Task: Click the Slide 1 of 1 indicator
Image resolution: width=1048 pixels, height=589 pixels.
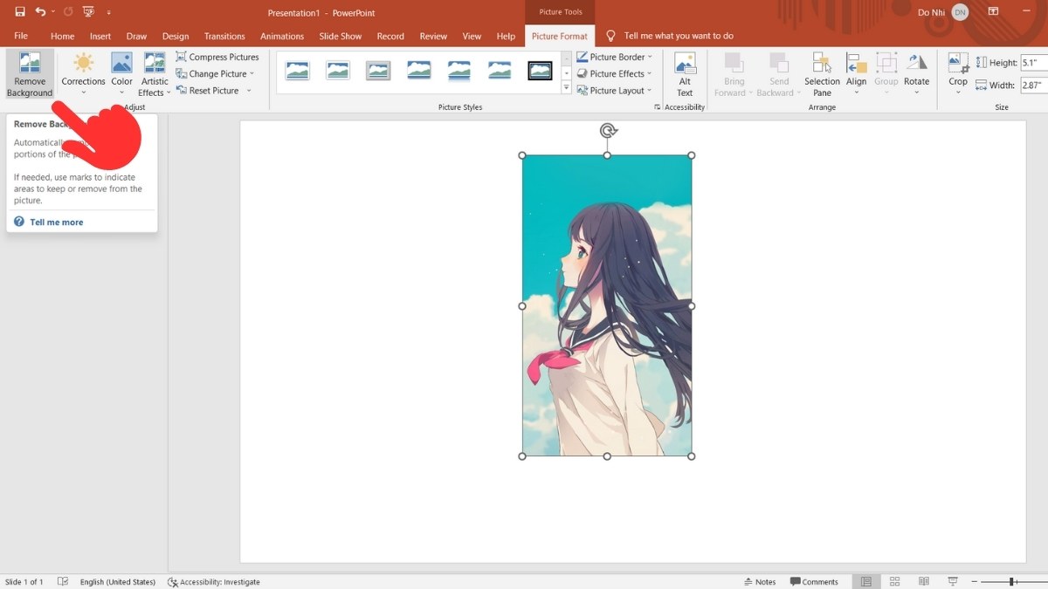Action: pyautogui.click(x=24, y=582)
